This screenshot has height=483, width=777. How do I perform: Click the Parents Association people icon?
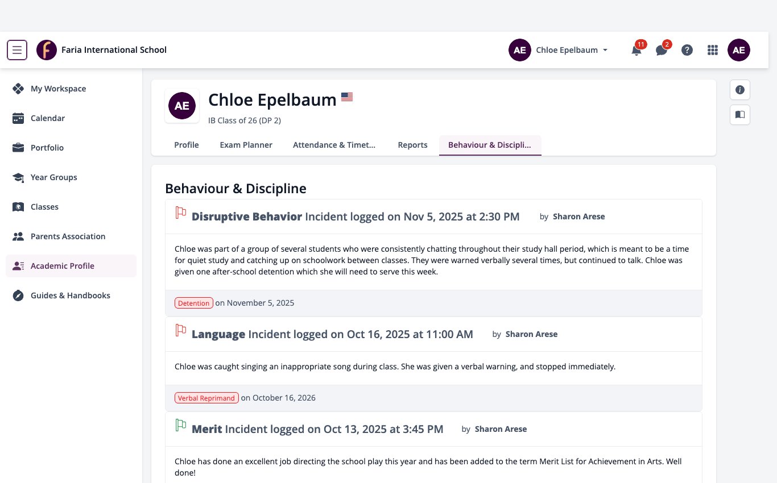click(x=18, y=236)
